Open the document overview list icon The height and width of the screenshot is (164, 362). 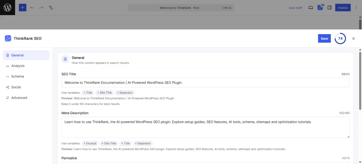[x=51, y=8]
